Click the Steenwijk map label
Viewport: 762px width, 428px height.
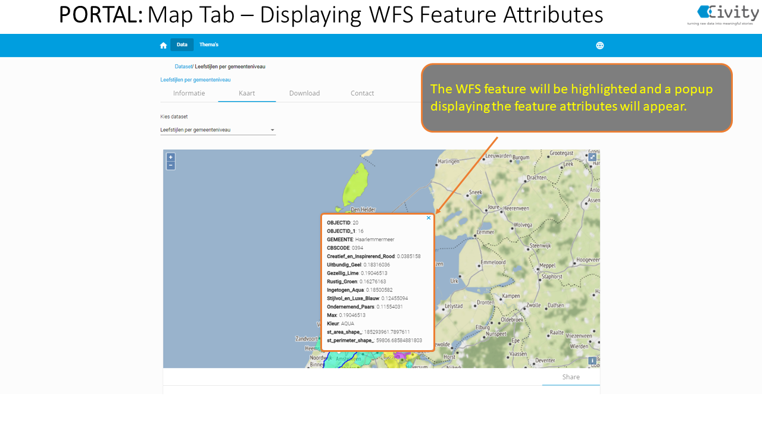tap(542, 246)
